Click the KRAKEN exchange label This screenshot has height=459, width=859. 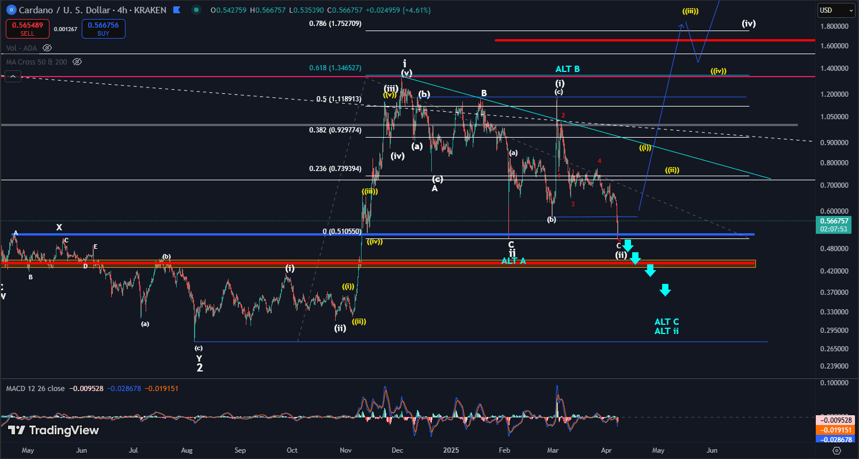150,10
